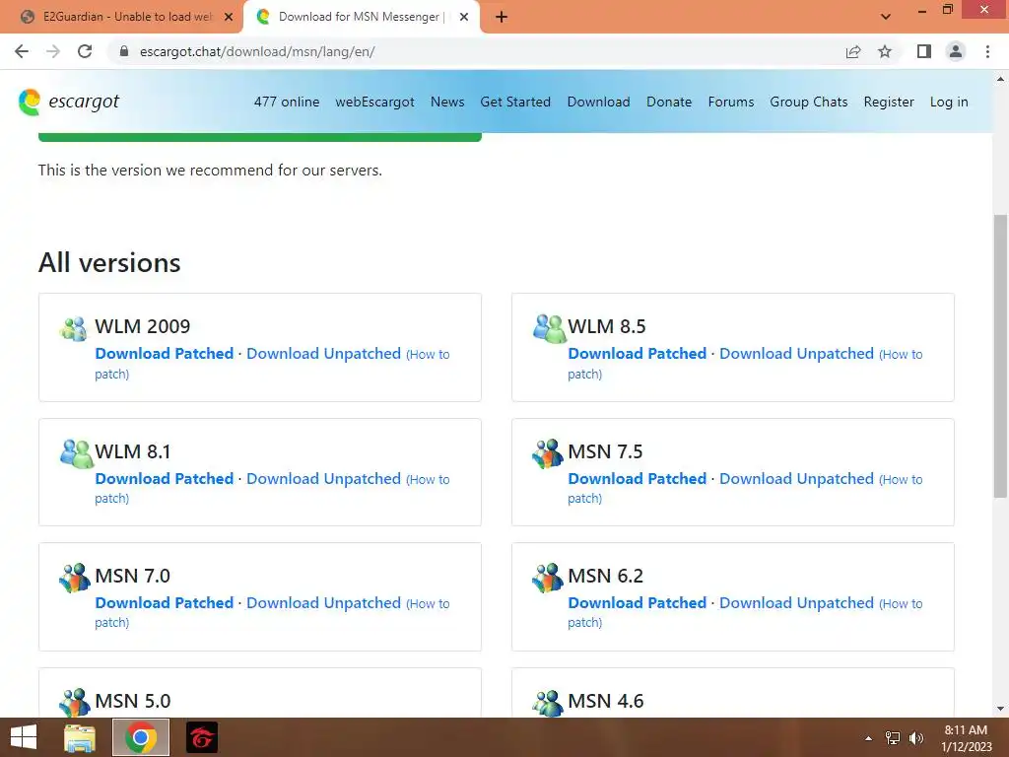1009x757 pixels.
Task: Click the MSN 7.0 buddy icon
Action: coord(75,578)
